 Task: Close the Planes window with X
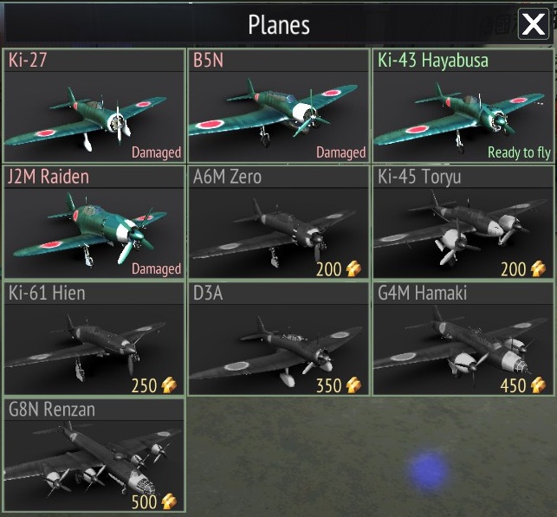(x=534, y=24)
